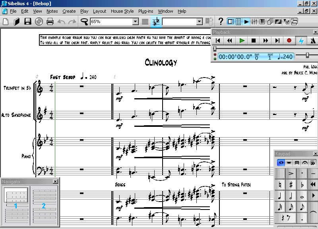
Task: Select the Zoom magnifier tool
Action: [84, 21]
